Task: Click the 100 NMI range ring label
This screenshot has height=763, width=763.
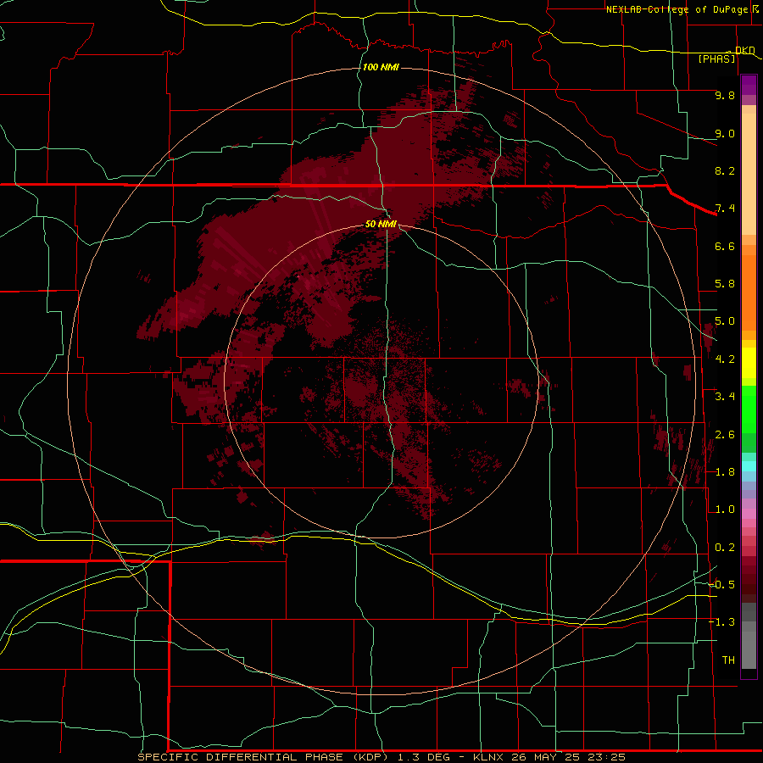Action: coord(381,67)
